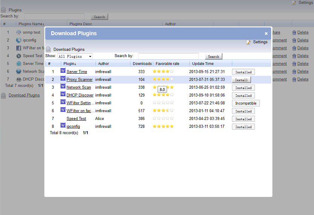The width and height of the screenshot is (314, 215).
Task: Click the Facebook icon for WFilter on fa row
Action: coord(18,48)
